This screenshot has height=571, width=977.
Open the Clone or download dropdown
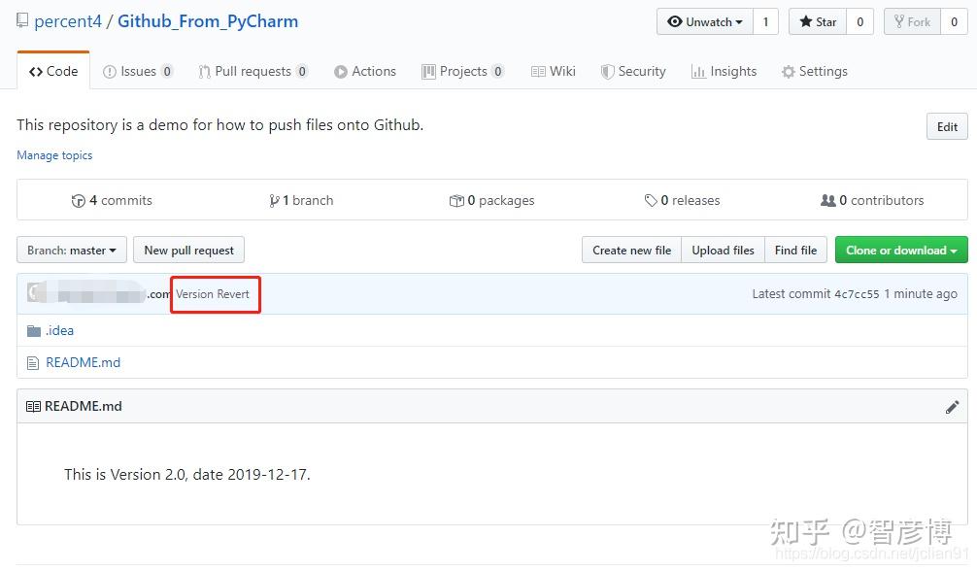901,250
